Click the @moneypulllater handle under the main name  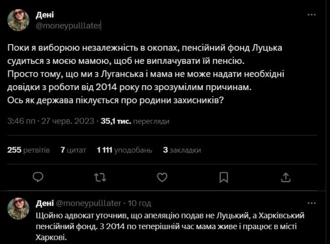click(68, 25)
